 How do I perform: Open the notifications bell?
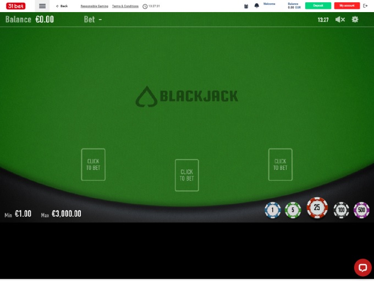coord(257,5)
